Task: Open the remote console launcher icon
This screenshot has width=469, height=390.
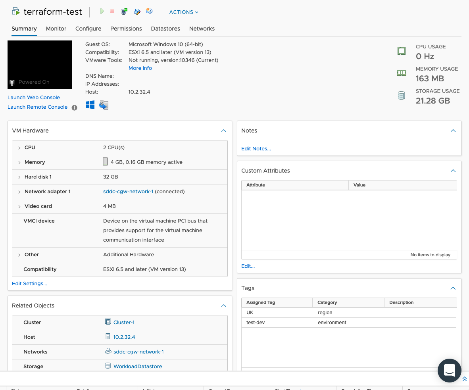Action: point(124,12)
